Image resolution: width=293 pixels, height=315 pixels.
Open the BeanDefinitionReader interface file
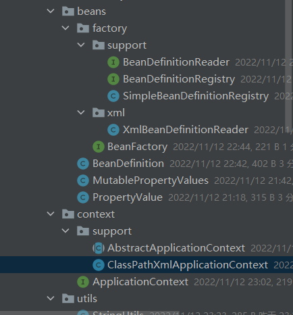pyautogui.click(x=176, y=62)
